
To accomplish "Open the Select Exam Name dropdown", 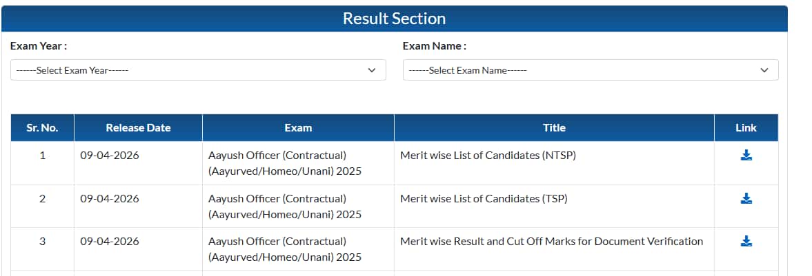I will pyautogui.click(x=590, y=70).
